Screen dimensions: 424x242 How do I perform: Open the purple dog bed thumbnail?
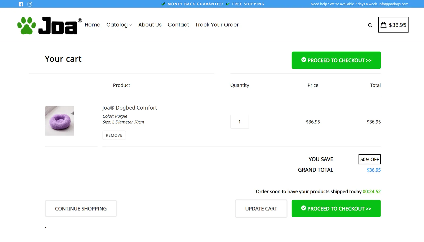pyautogui.click(x=59, y=121)
